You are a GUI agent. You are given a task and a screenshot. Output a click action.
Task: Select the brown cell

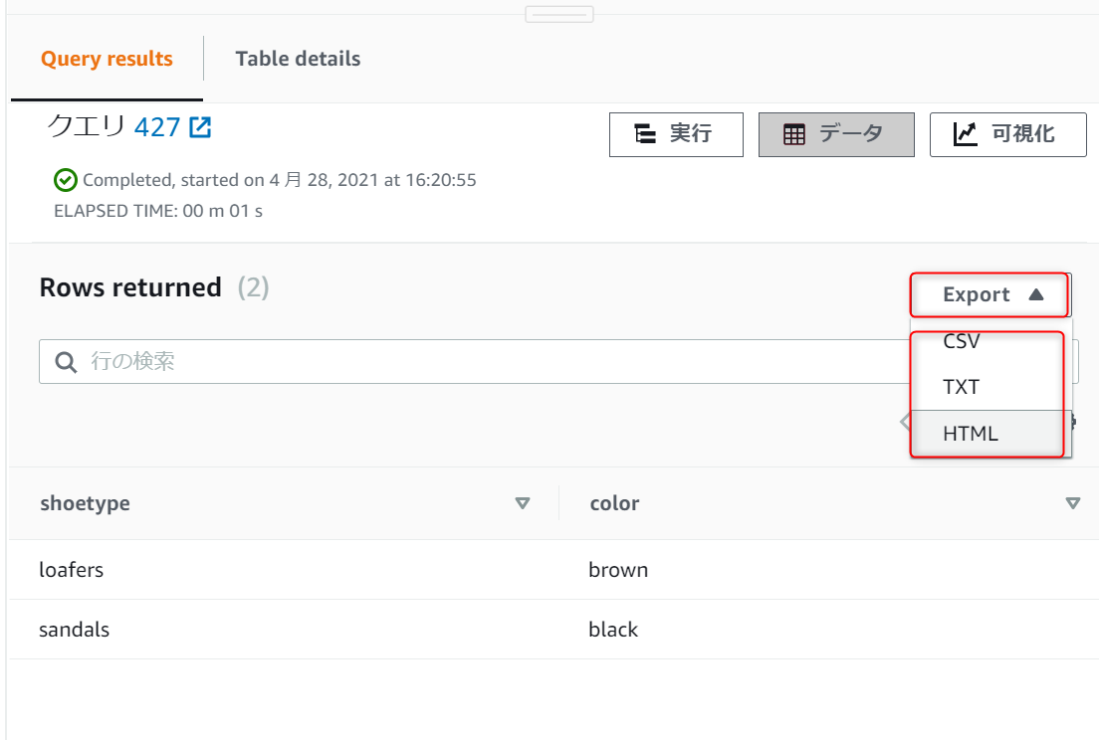[618, 569]
